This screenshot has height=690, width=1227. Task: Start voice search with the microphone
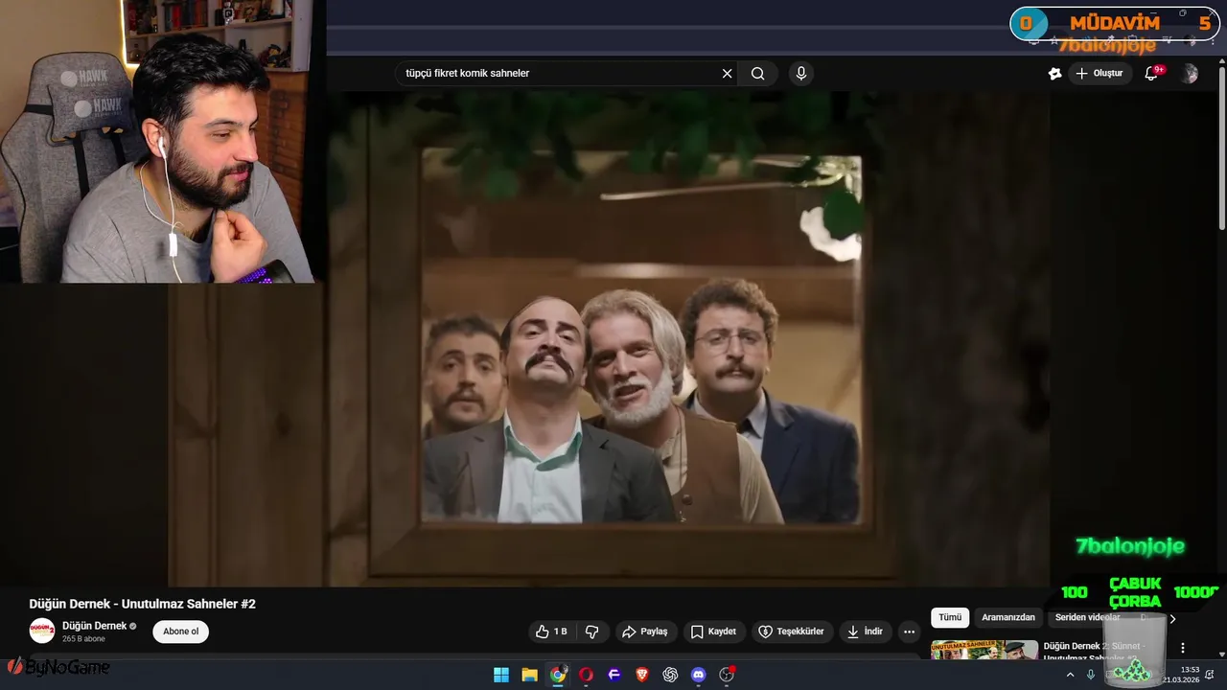tap(801, 73)
